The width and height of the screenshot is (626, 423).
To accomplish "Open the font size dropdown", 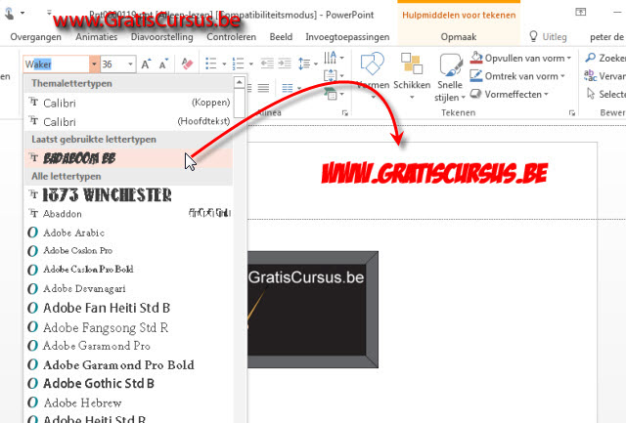I will [x=130, y=64].
